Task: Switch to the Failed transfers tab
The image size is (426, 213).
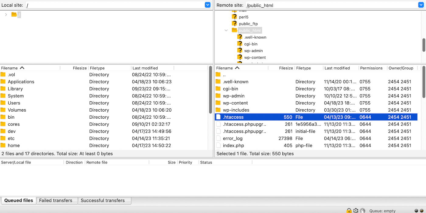Action: tap(57, 200)
